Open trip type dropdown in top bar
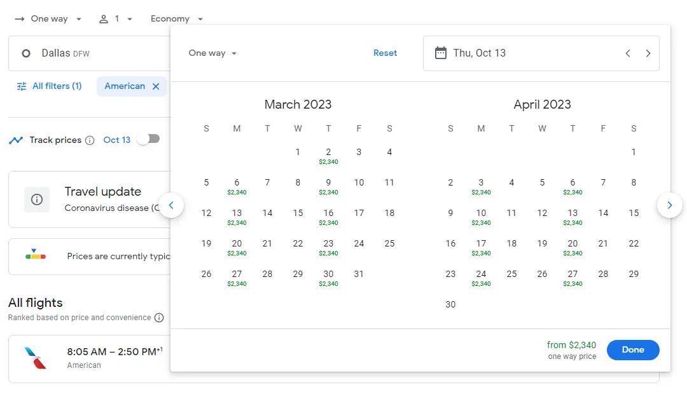The image size is (687, 399). tap(48, 19)
